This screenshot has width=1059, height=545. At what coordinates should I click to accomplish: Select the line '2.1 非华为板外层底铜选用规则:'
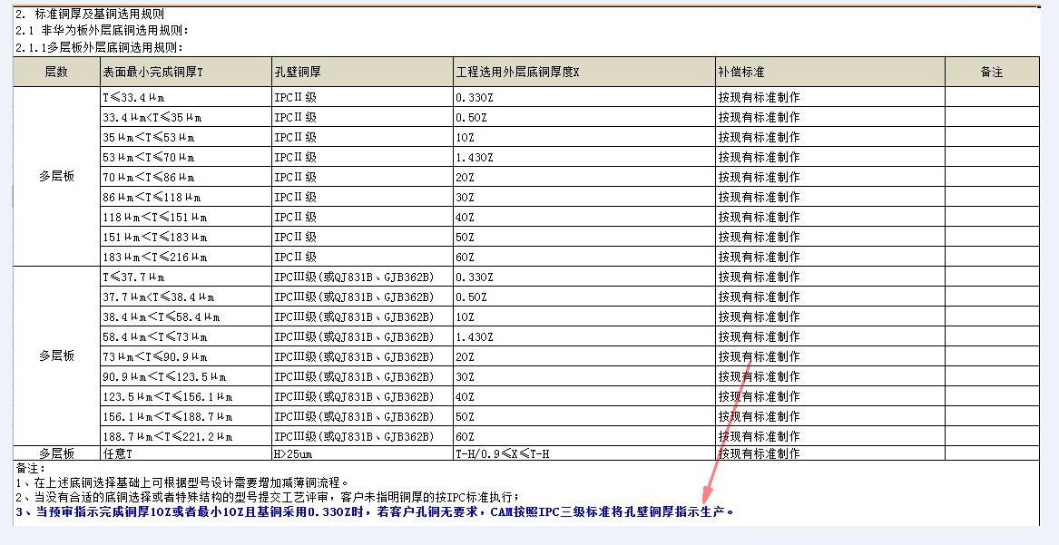pos(102,30)
